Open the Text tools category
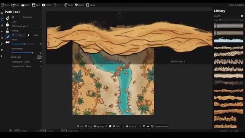Image resolution: width=245 pixels, height=138 pixels. [x=2, y=44]
